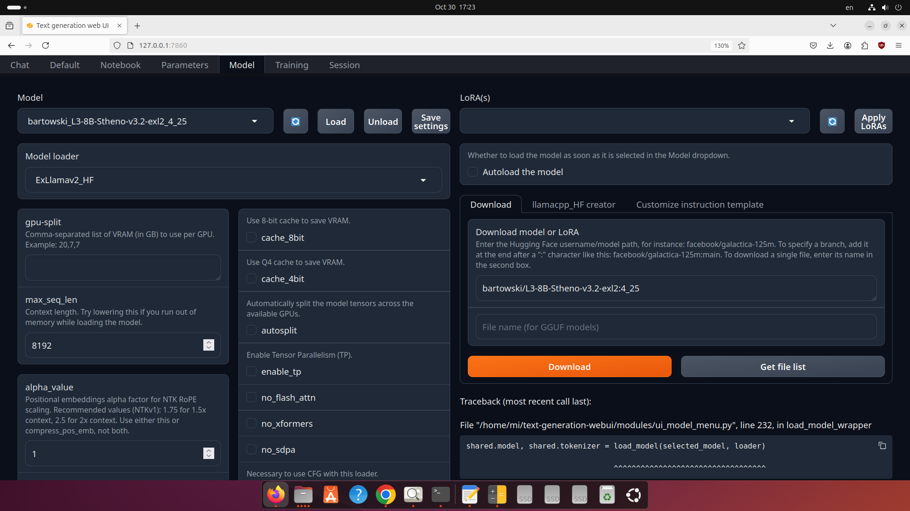This screenshot has width=910, height=511.
Task: Enable the enable_tp checkbox
Action: click(x=252, y=371)
